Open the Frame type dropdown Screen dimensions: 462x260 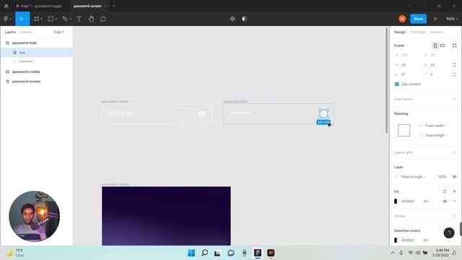click(x=401, y=45)
